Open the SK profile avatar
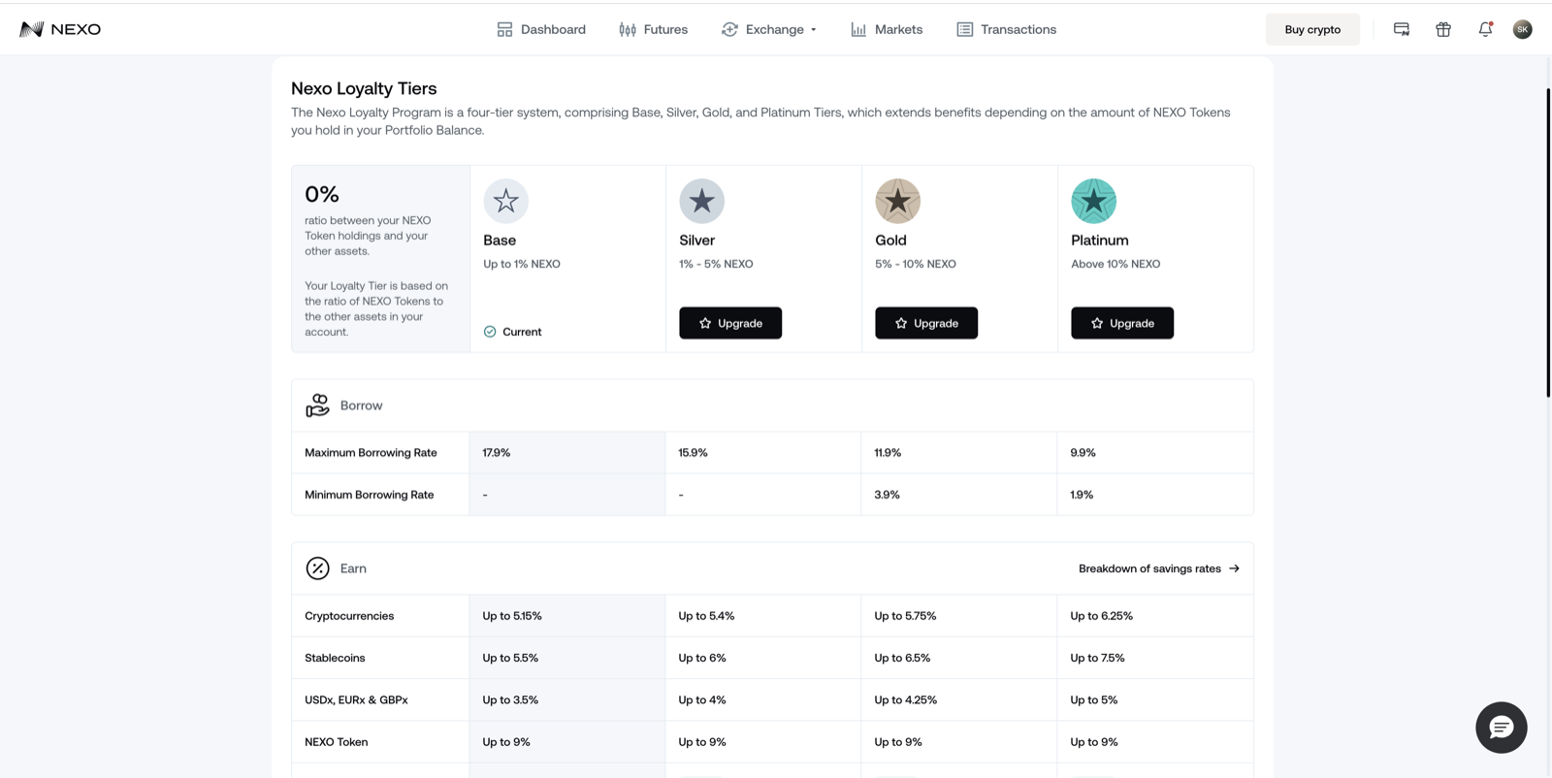Screen dimensions: 1552x778 [1523, 29]
